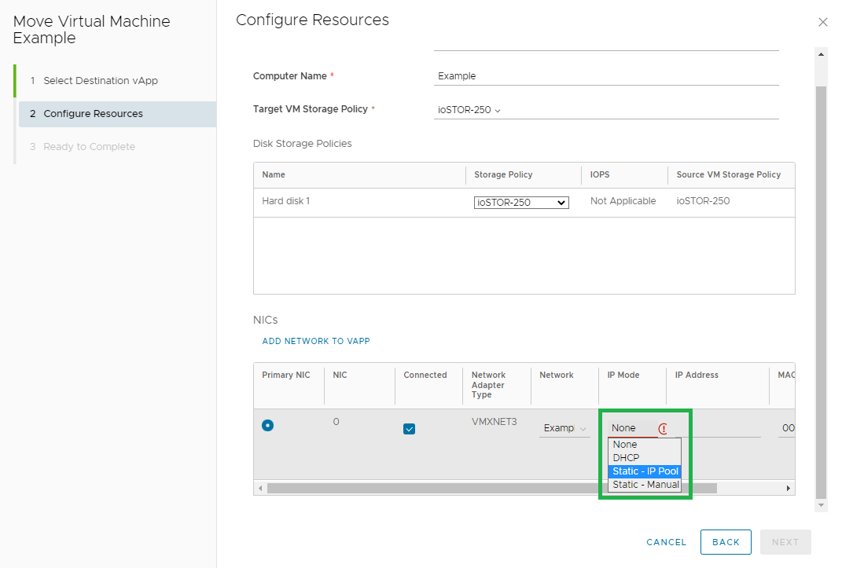Viewport: 842px width, 568px height.
Task: Click the Connected column header
Action: point(425,375)
